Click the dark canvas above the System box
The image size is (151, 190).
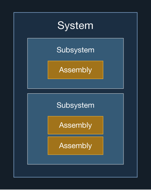coord(75,6)
